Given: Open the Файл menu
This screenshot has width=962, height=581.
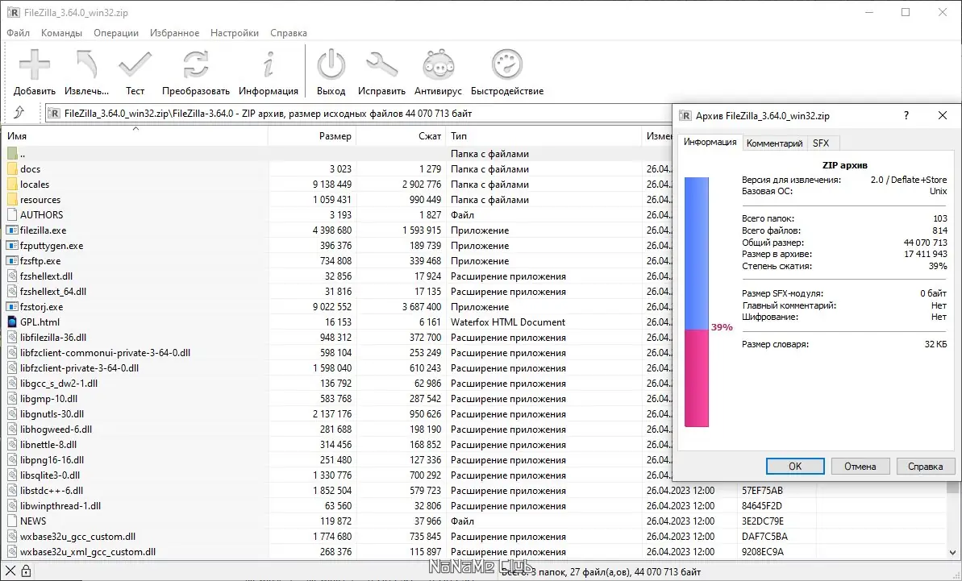Looking at the screenshot, I should tap(19, 32).
